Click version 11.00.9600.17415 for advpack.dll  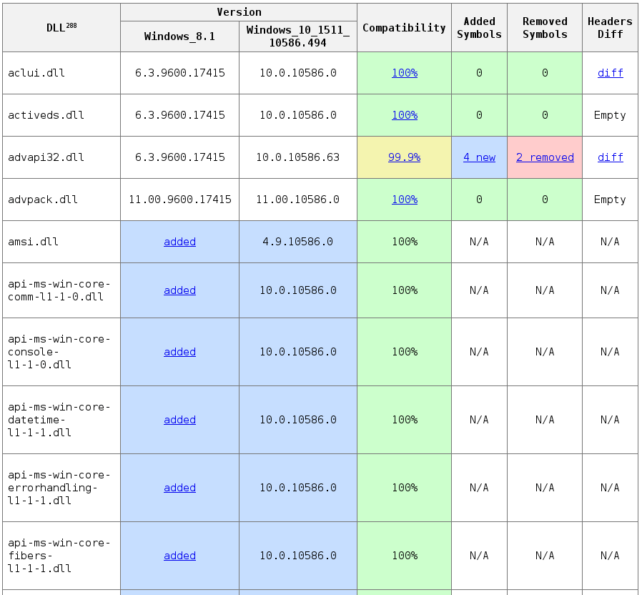179,200
